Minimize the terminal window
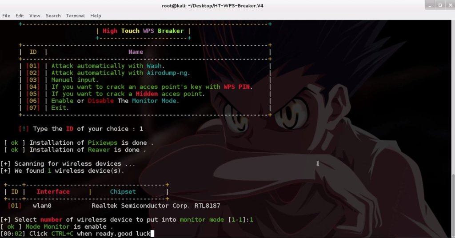Image resolution: width=455 pixels, height=238 pixels. [430, 5]
